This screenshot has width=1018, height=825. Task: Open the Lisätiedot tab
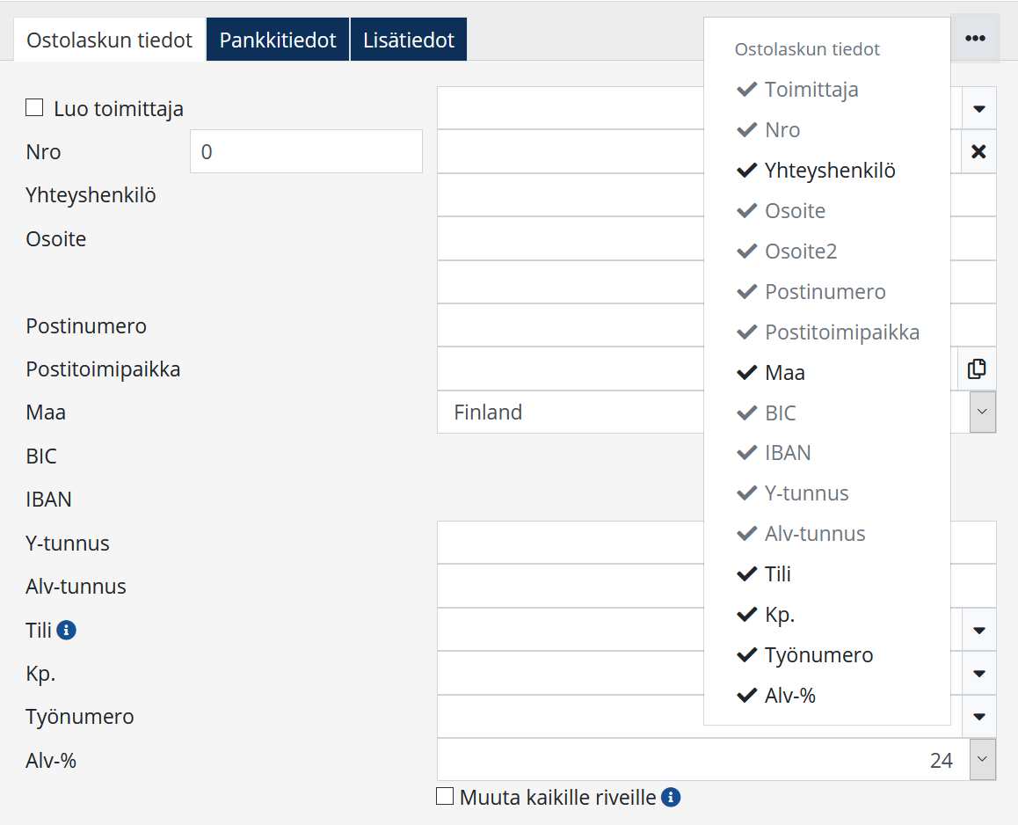[x=409, y=40]
